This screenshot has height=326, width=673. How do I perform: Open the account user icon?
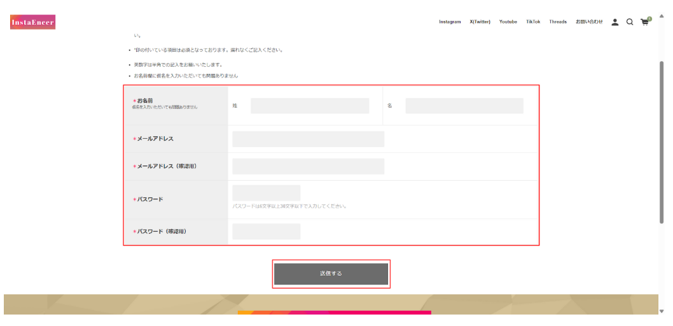[614, 22]
